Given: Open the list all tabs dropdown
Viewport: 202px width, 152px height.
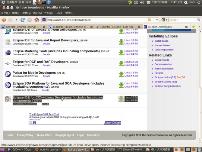Looking at the screenshot, I should pyautogui.click(x=199, y=27).
